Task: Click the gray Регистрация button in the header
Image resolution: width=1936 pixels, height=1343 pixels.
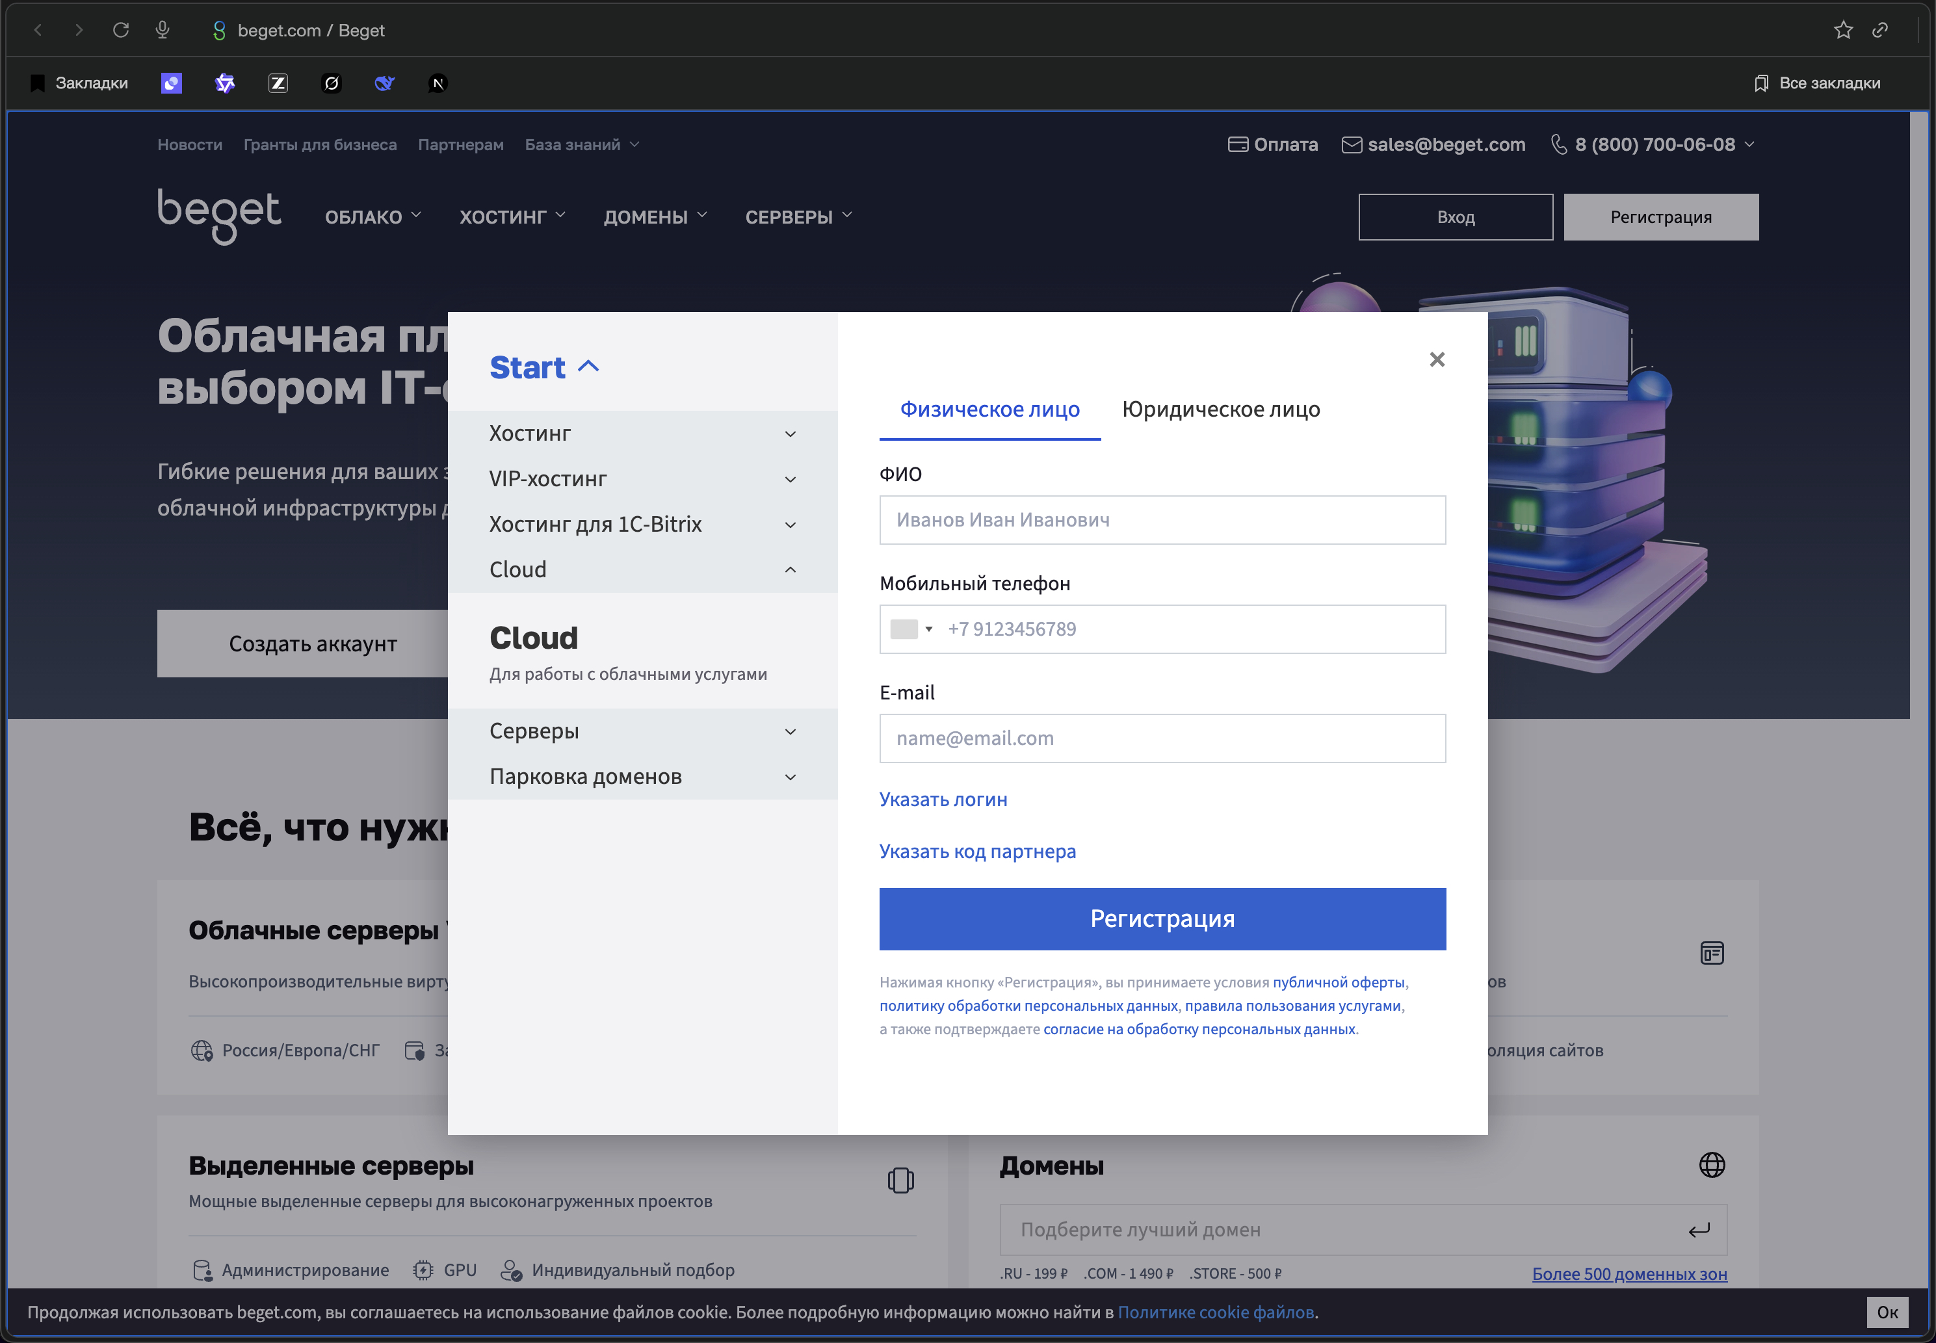Action: [x=1661, y=217]
